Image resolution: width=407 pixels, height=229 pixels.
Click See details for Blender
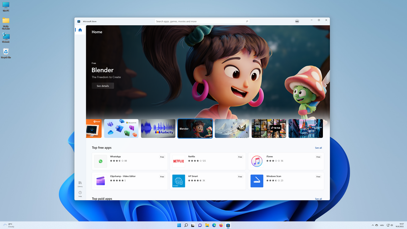[x=103, y=86]
